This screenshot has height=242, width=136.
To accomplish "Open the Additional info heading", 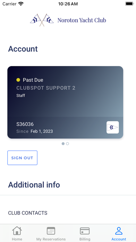I will pos(34,185).
